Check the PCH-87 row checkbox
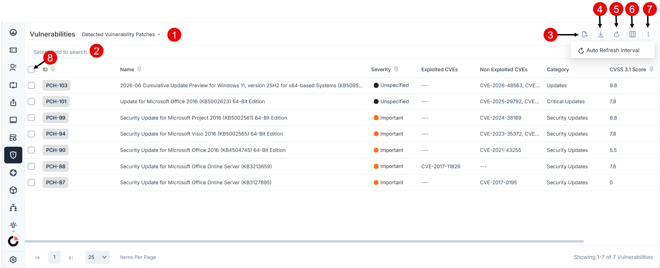Viewport: 660px width, 268px height. pos(31,182)
